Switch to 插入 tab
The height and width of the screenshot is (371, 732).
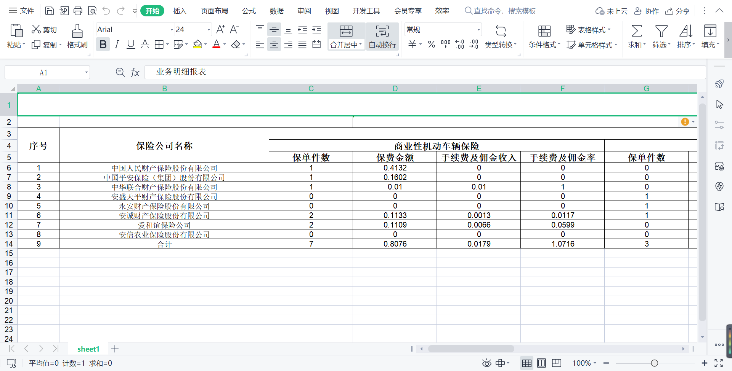180,11
